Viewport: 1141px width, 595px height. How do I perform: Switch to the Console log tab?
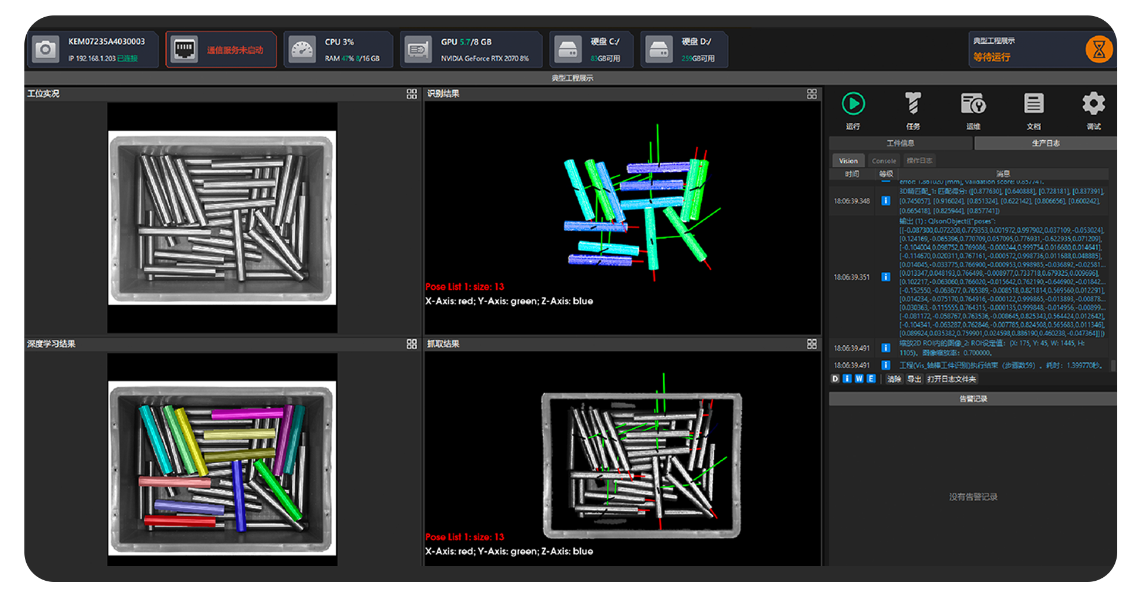(884, 161)
